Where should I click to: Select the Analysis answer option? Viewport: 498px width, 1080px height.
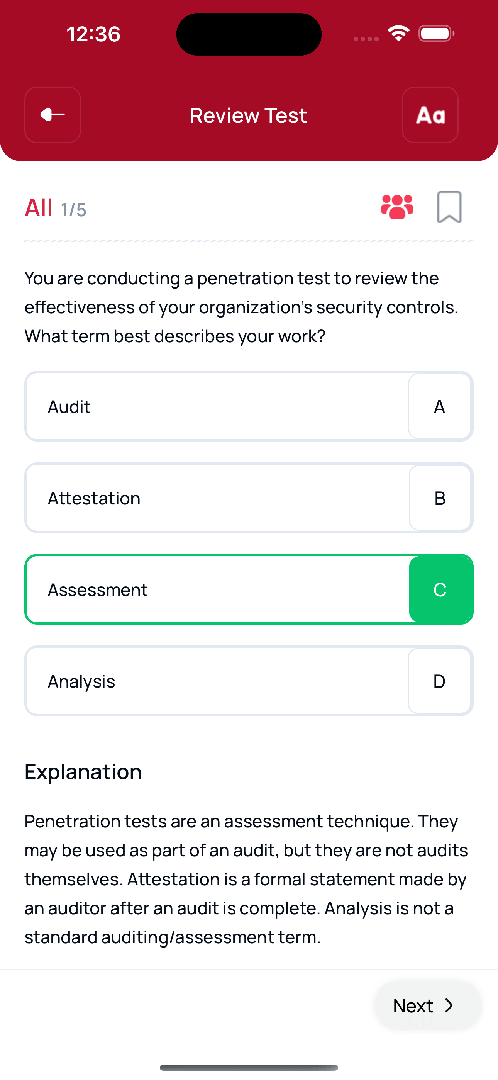coord(216,681)
